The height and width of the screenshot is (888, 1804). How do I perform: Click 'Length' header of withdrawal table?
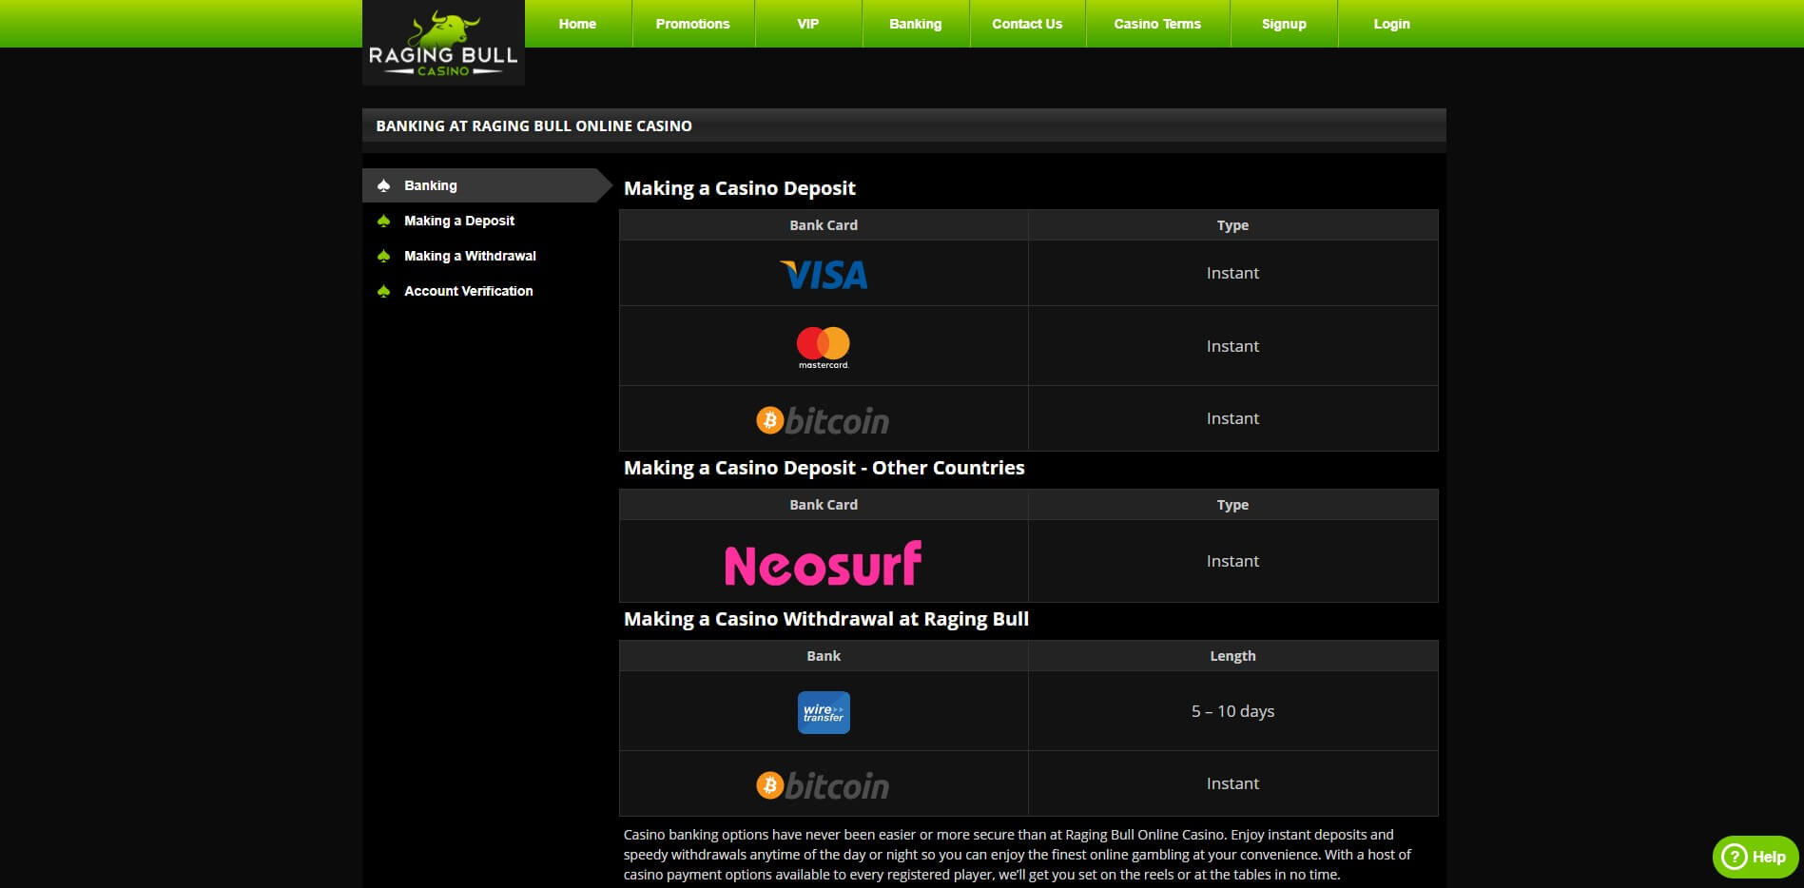[1232, 656]
